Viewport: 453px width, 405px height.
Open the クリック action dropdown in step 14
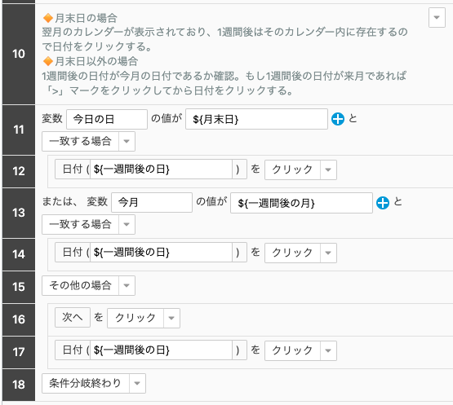click(x=328, y=253)
